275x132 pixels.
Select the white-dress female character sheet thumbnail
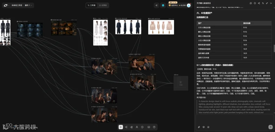click(x=101, y=33)
